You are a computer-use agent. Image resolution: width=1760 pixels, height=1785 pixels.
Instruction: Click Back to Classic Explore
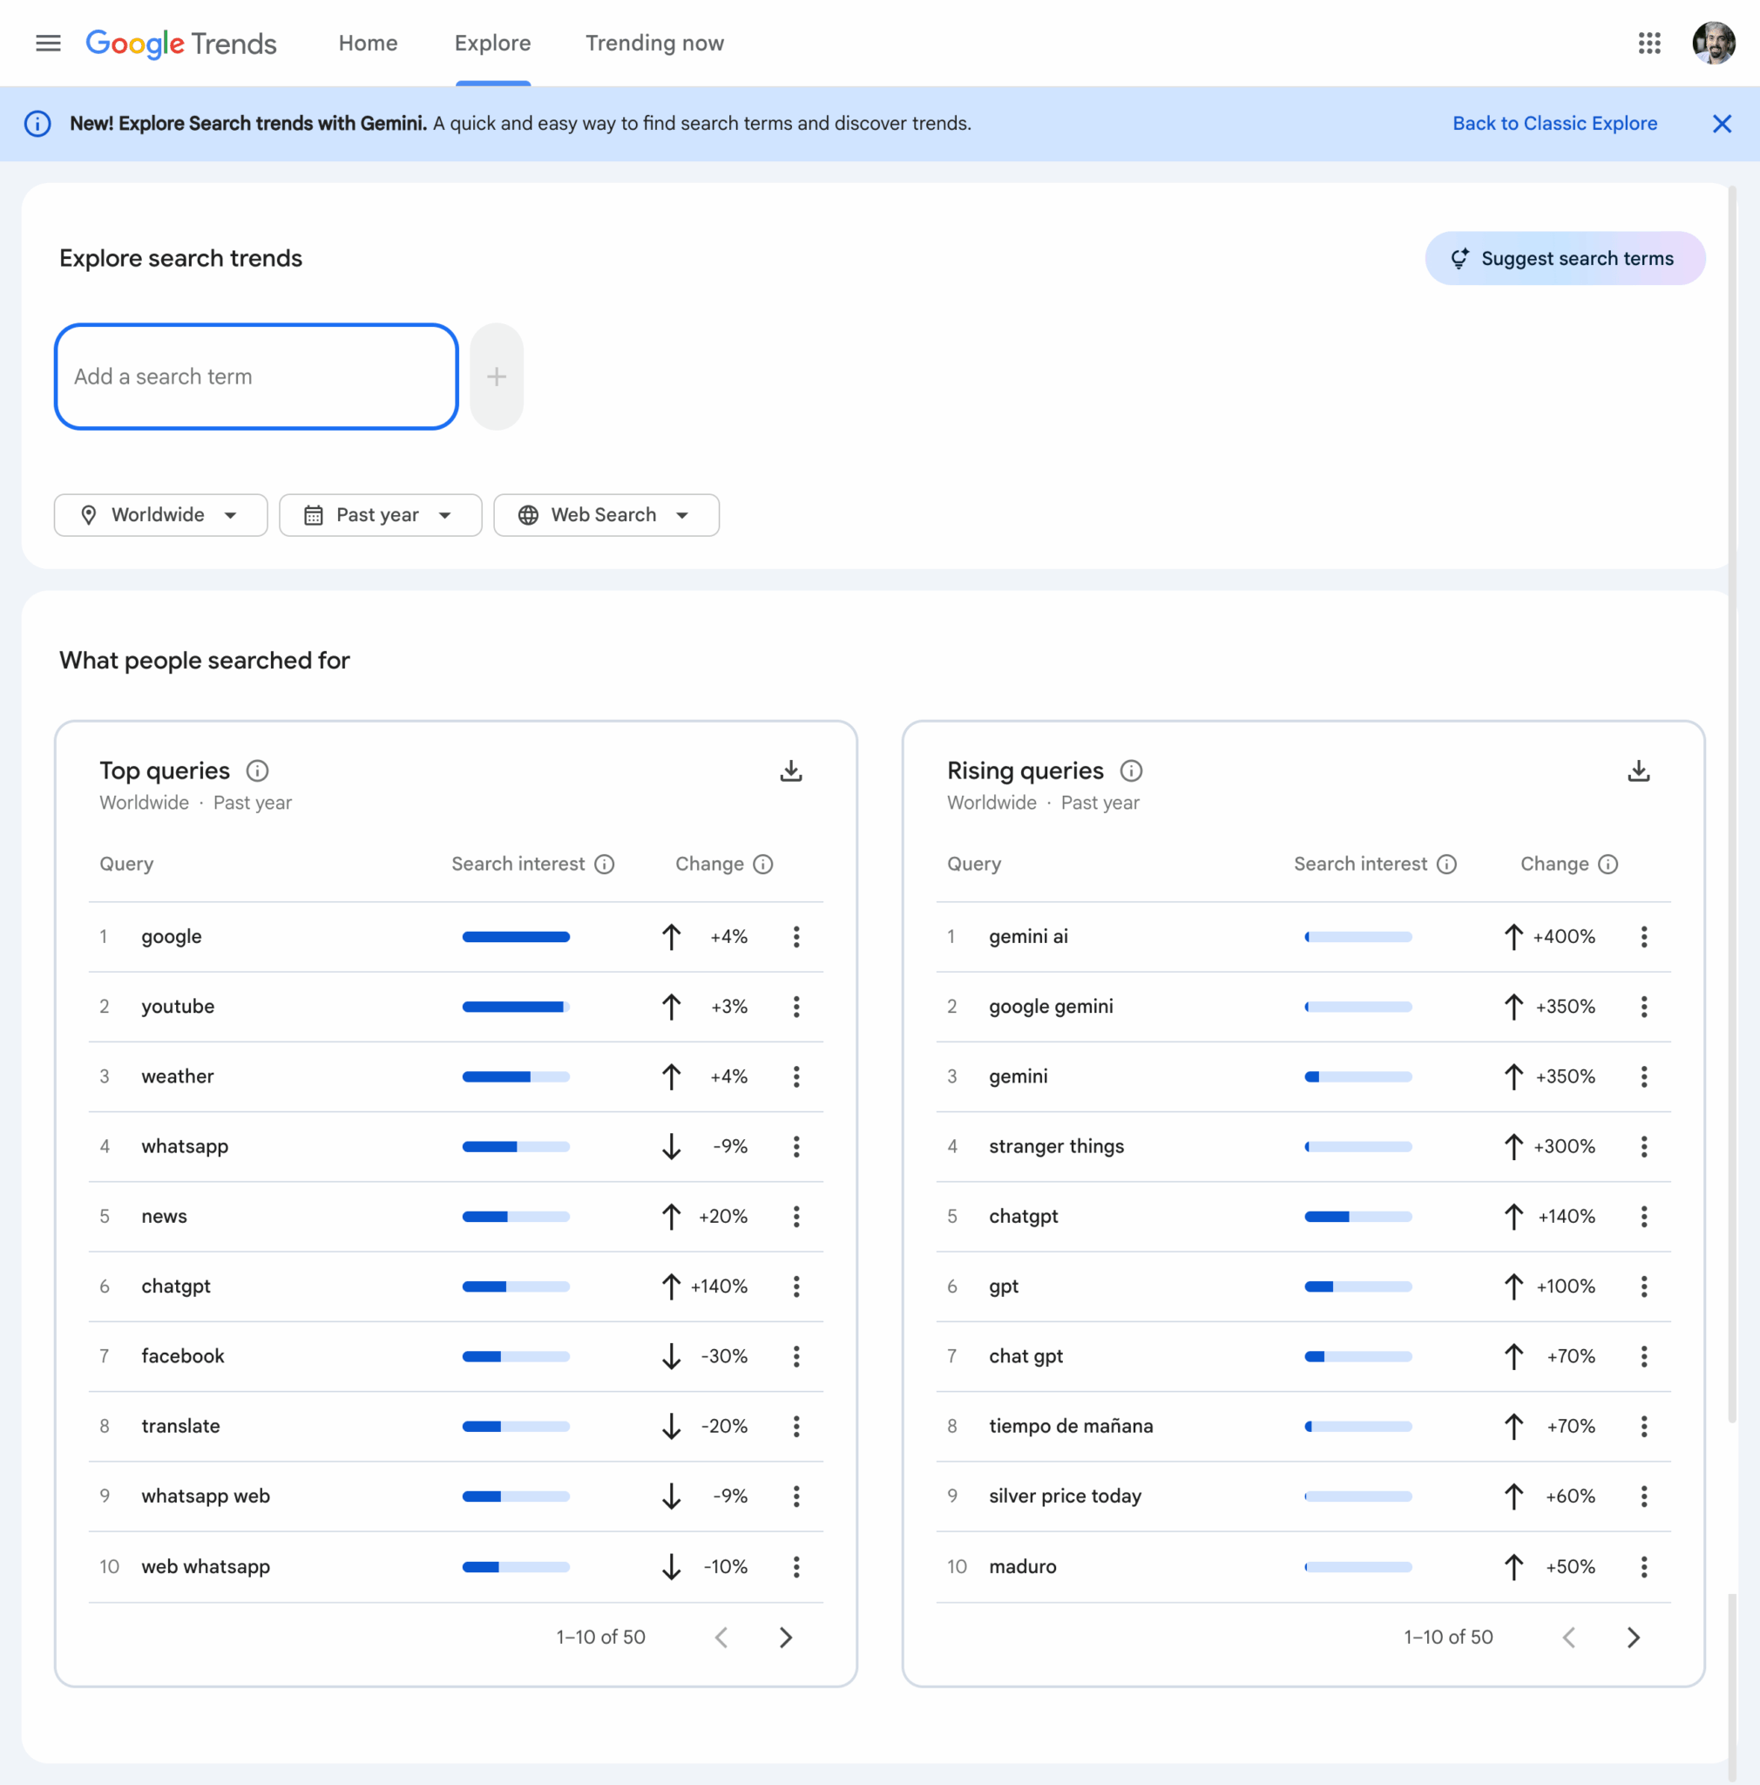coord(1555,123)
